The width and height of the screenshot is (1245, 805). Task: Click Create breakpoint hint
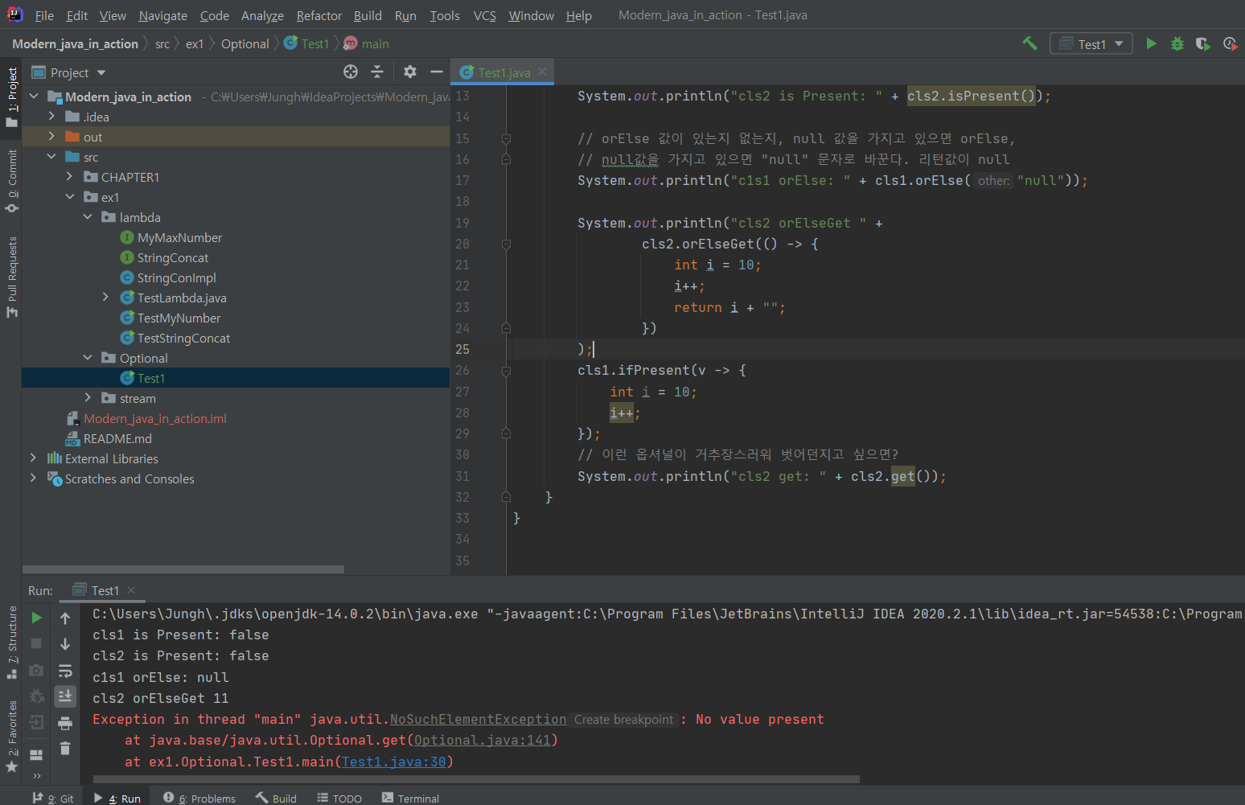tap(623, 720)
